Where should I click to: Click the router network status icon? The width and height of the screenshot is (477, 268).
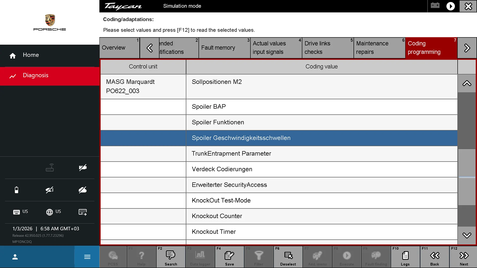coord(50,168)
